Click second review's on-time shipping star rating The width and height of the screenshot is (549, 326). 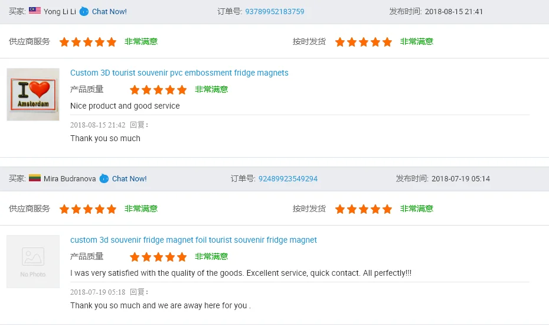(363, 209)
